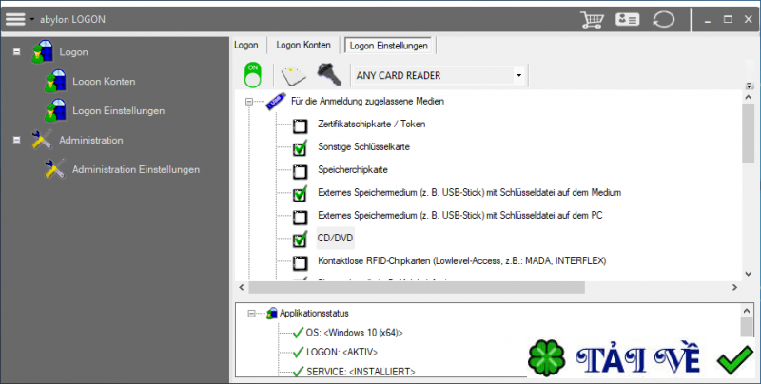The width and height of the screenshot is (761, 384).
Task: Open the ANY CARD READER dropdown
Action: (518, 75)
